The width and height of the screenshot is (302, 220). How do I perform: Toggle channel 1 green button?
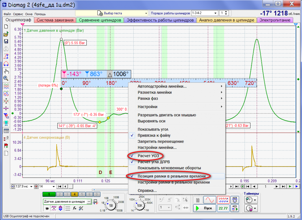click(x=49, y=194)
